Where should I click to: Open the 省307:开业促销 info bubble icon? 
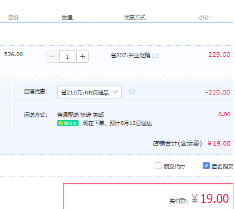[x=155, y=56]
